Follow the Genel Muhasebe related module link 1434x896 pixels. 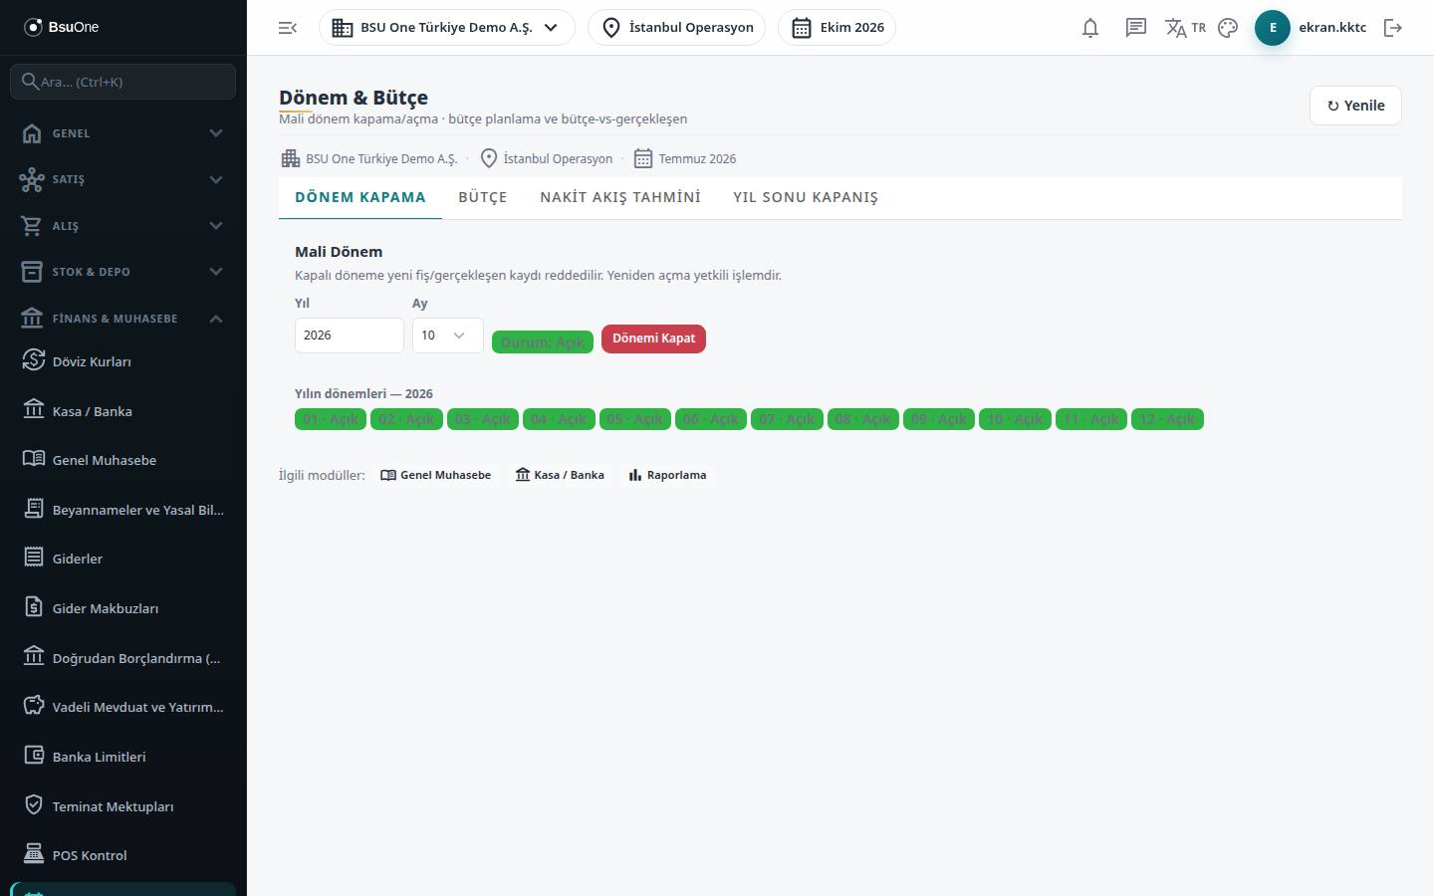click(x=436, y=475)
